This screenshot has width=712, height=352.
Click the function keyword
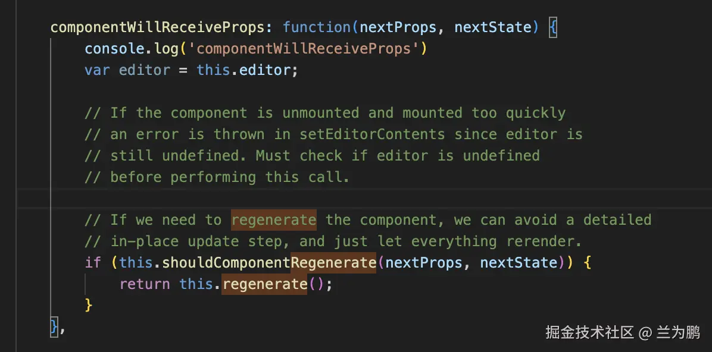[317, 28]
